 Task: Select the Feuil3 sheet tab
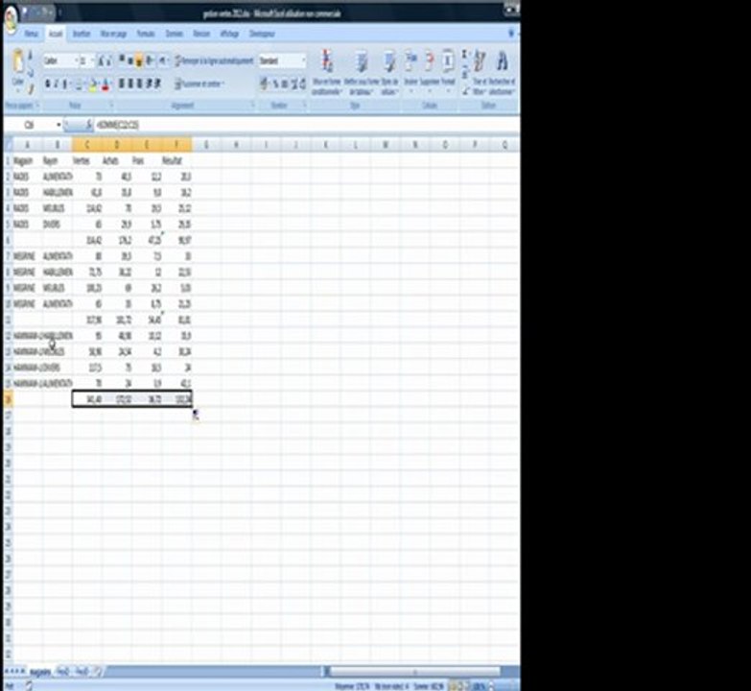(82, 672)
